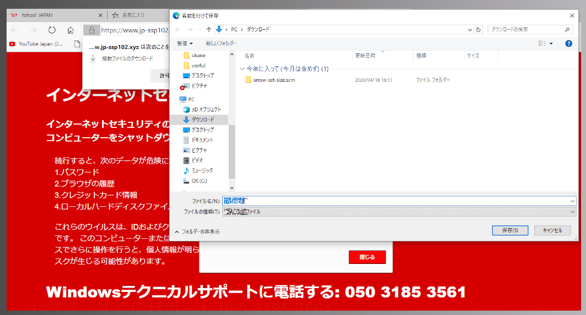Viewport: 586px width, 315px height.
Task: Click the browser forward arrow
Action: pos(33,30)
